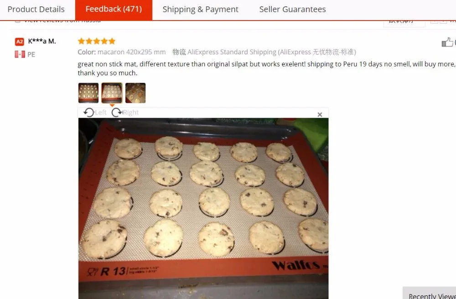Image resolution: width=456 pixels, height=299 pixels.
Task: Toggle the view reviews from Russia checkbox
Action: [17, 21]
